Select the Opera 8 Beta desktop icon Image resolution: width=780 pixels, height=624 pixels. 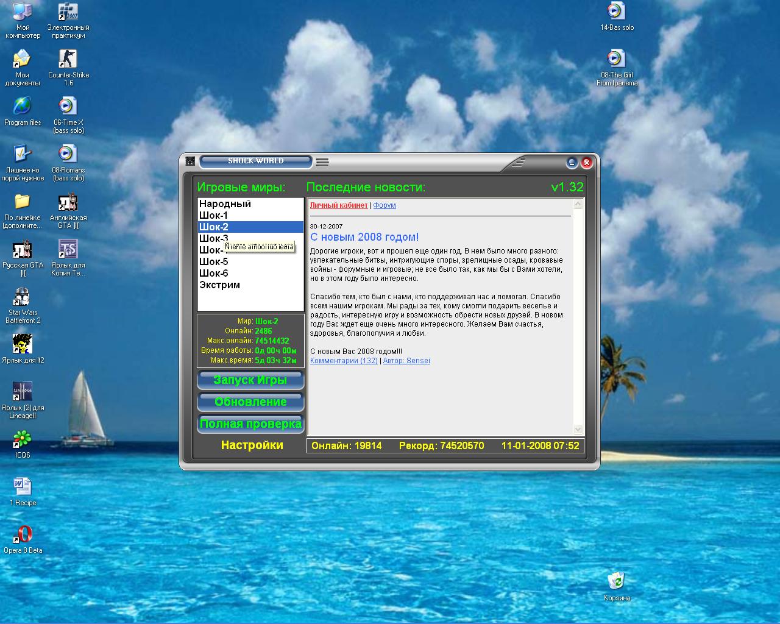coord(23,534)
